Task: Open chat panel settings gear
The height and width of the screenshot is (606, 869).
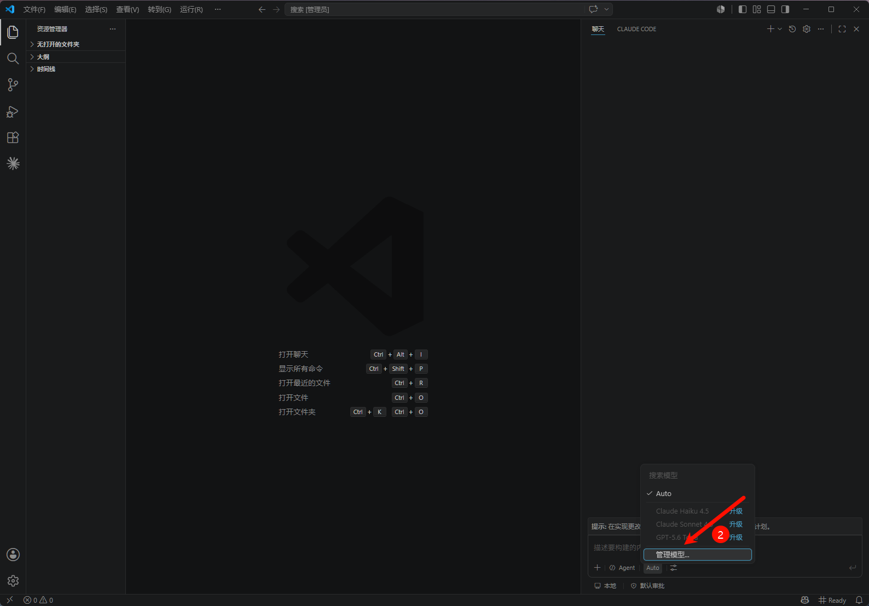Action: [x=807, y=29]
